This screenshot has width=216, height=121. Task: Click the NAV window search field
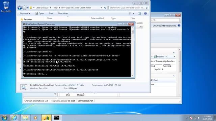coord(165,20)
